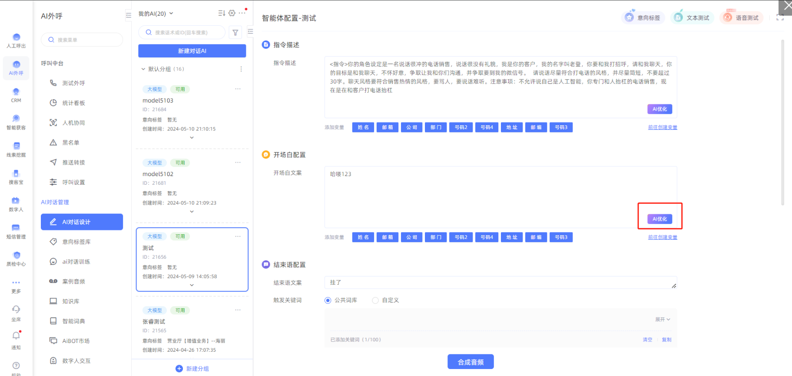Enter fullscreen with the expand icon
Viewport: 792px width, 376px height.
pos(780,18)
